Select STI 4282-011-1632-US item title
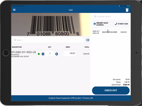 (x=24, y=52)
